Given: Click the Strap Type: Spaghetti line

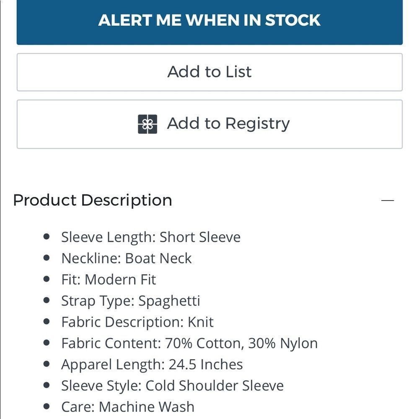Looking at the screenshot, I should pyautogui.click(x=131, y=301).
